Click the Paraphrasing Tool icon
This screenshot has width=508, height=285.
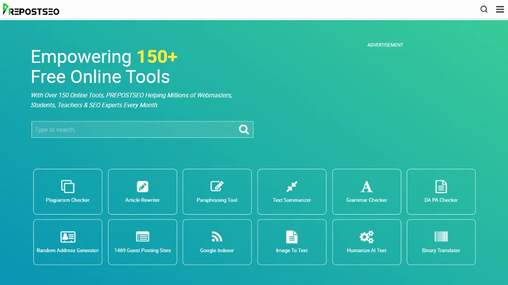click(x=217, y=186)
